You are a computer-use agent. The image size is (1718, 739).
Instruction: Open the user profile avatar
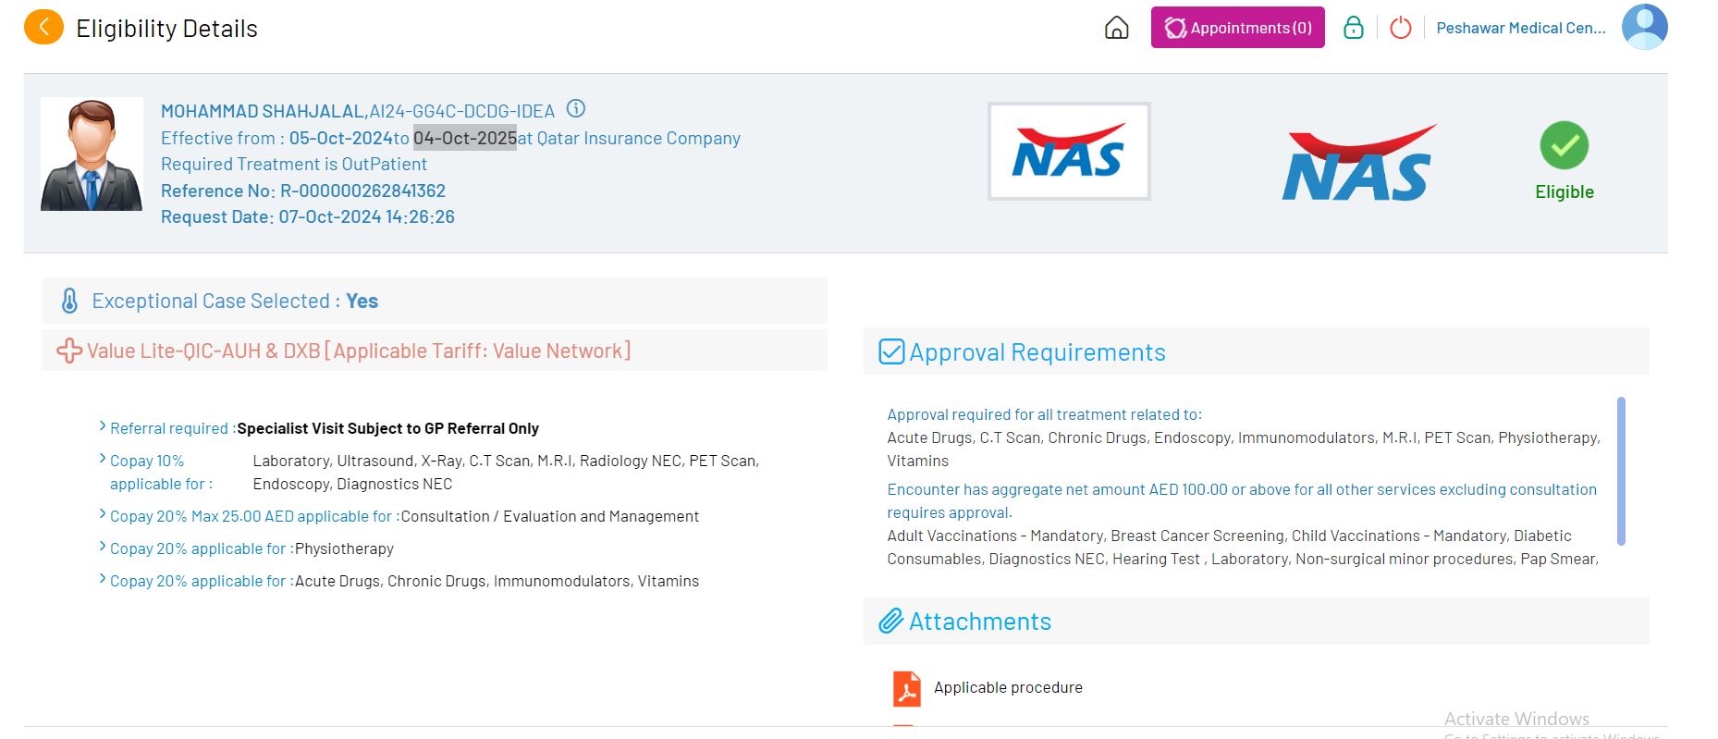pos(1644,27)
